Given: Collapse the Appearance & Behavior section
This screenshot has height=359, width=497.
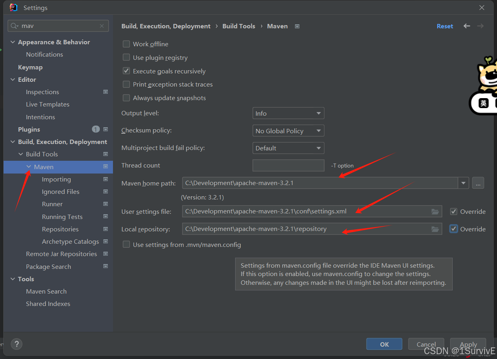Looking at the screenshot, I should (13, 42).
